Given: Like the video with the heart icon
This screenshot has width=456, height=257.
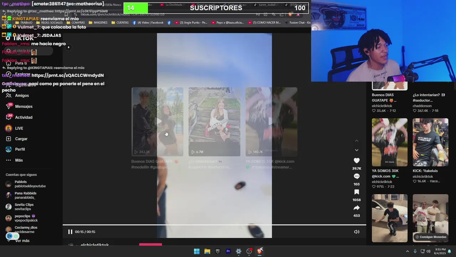Looking at the screenshot, I should [x=357, y=161].
